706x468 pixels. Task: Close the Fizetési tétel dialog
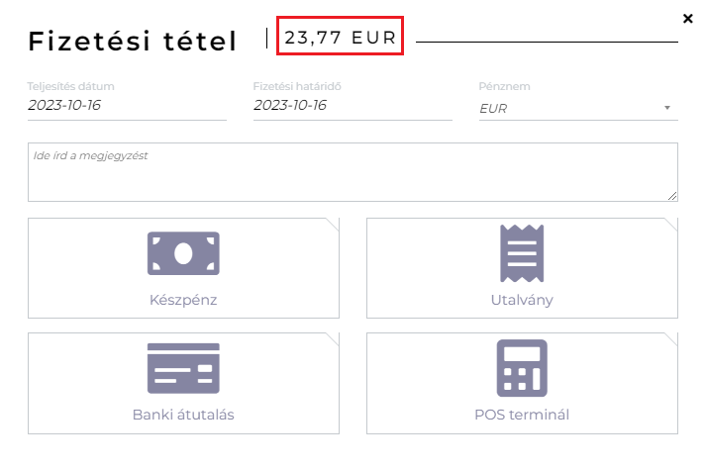[x=688, y=18]
